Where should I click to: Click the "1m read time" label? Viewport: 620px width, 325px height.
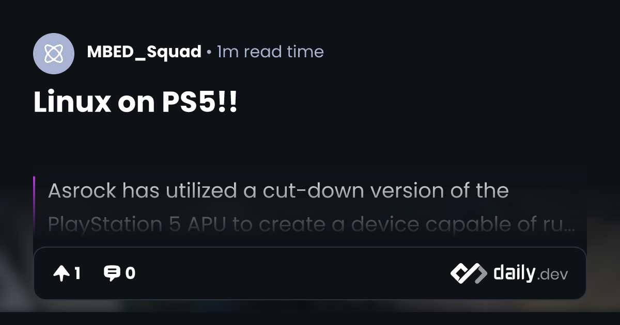pyautogui.click(x=270, y=52)
